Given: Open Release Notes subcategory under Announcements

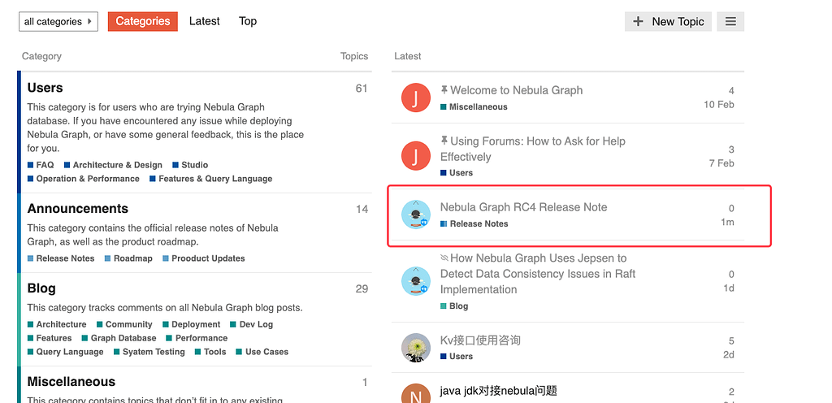Looking at the screenshot, I should [x=61, y=258].
